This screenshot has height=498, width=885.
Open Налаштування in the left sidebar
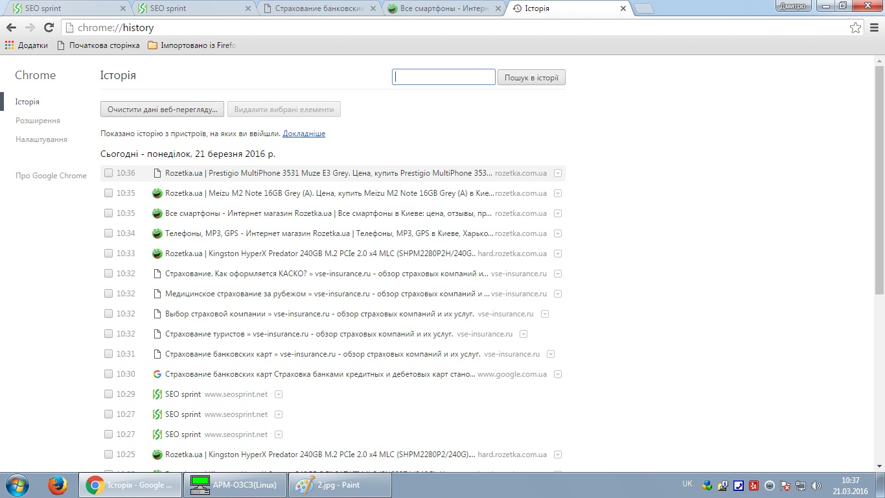pos(41,139)
